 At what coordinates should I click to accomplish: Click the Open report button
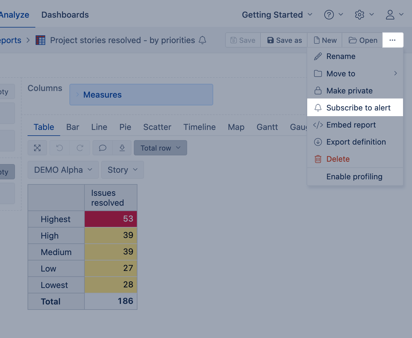[363, 40]
